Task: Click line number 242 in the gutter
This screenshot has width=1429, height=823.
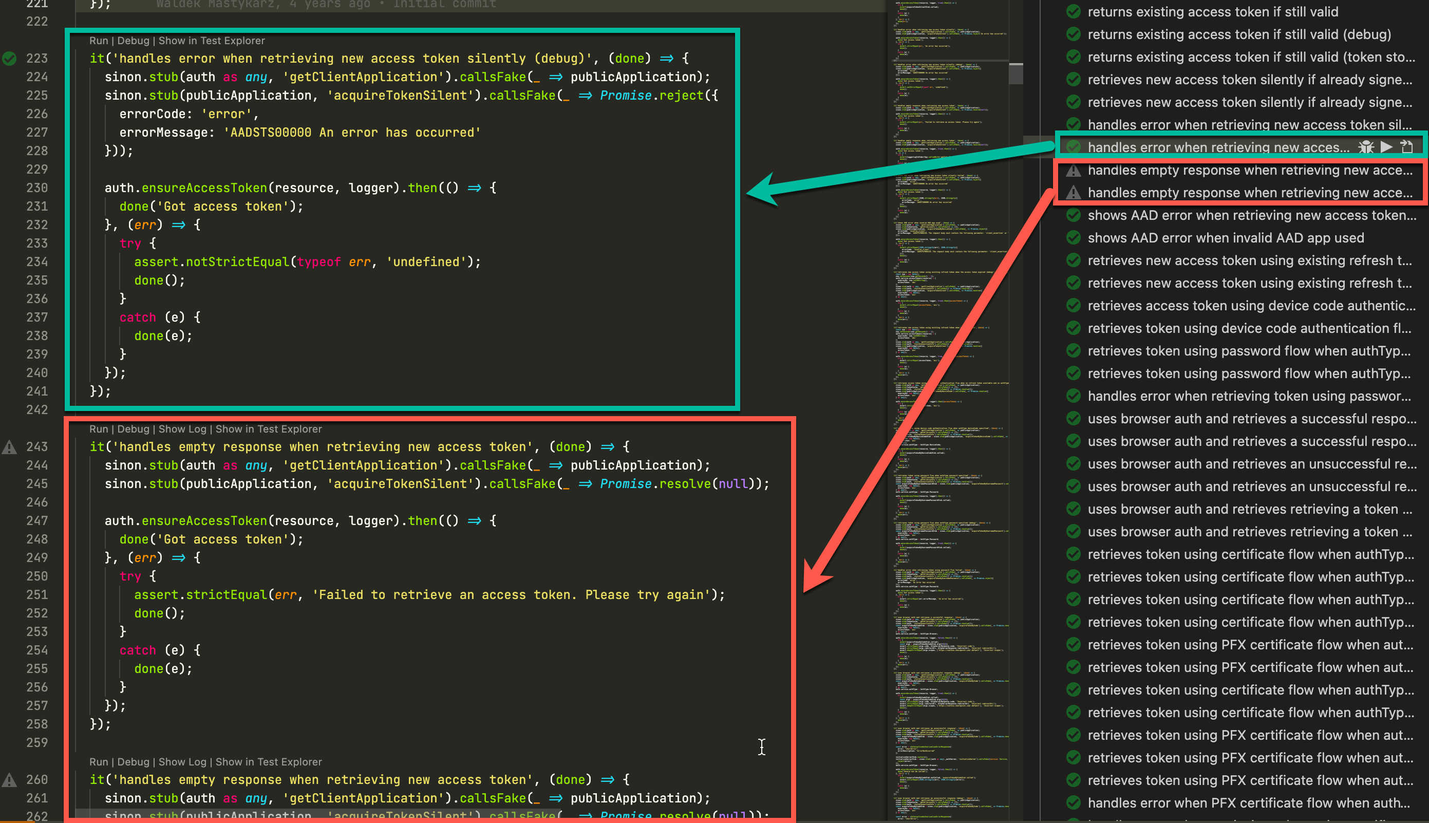Action: coord(37,409)
